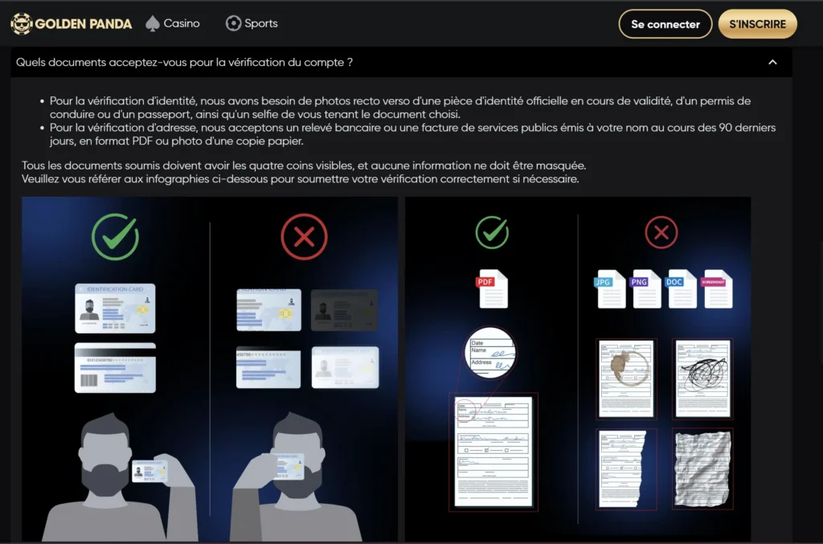The width and height of the screenshot is (823, 544).
Task: Click the red X above the blurry ID cards
Action: (304, 236)
